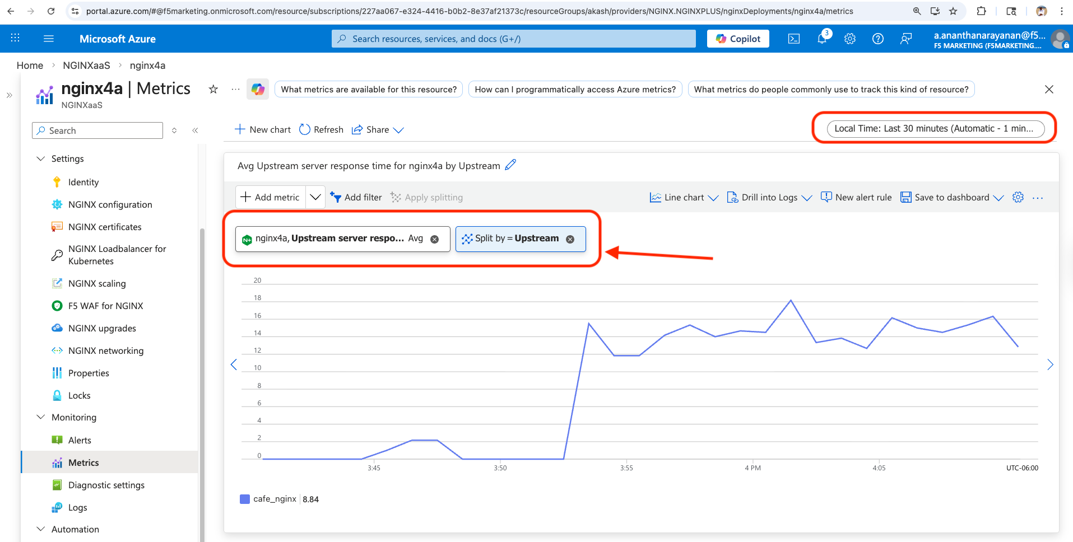The image size is (1073, 542).
Task: Click Add filter
Action: pos(356,197)
